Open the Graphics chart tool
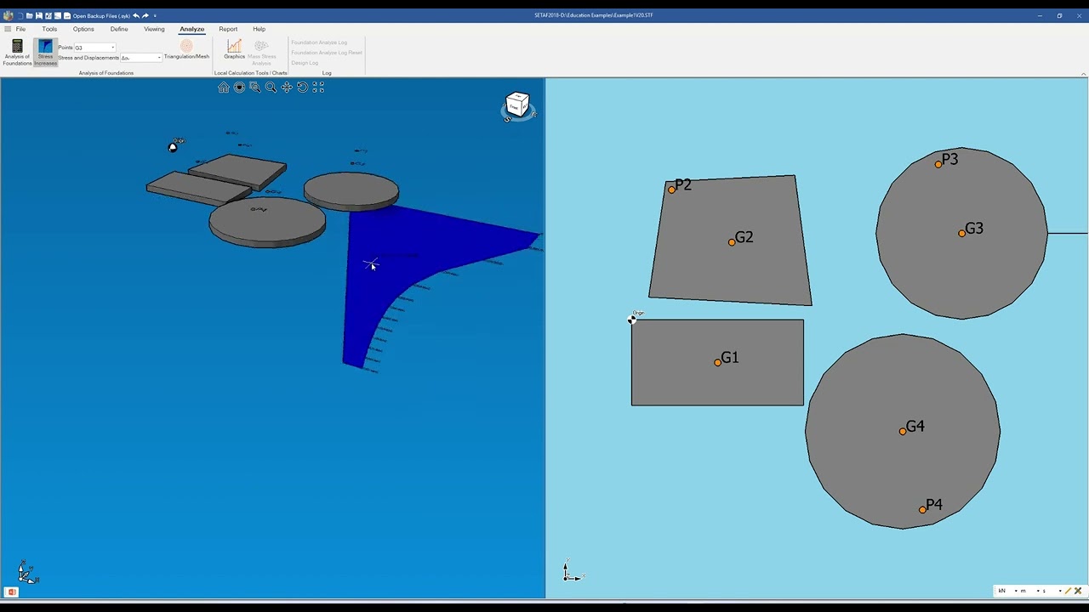The height and width of the screenshot is (612, 1089). click(234, 50)
